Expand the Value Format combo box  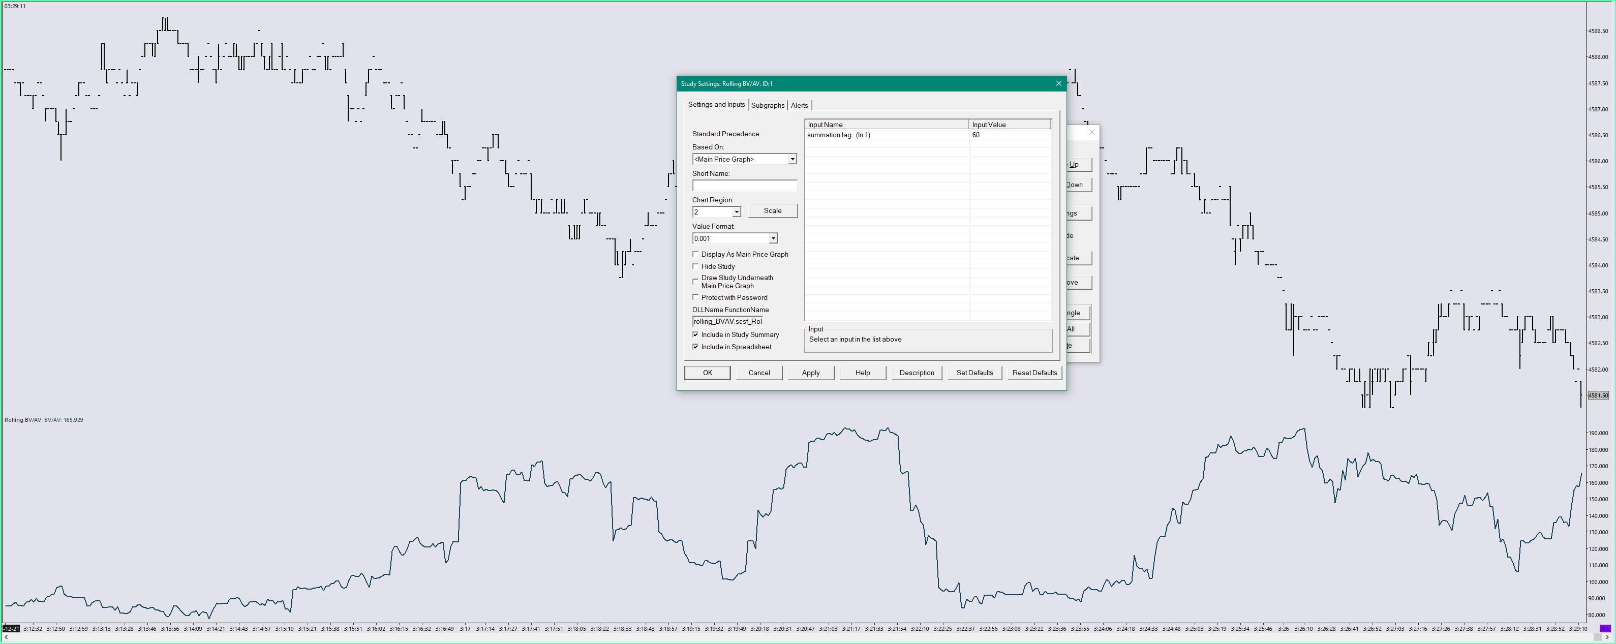773,238
